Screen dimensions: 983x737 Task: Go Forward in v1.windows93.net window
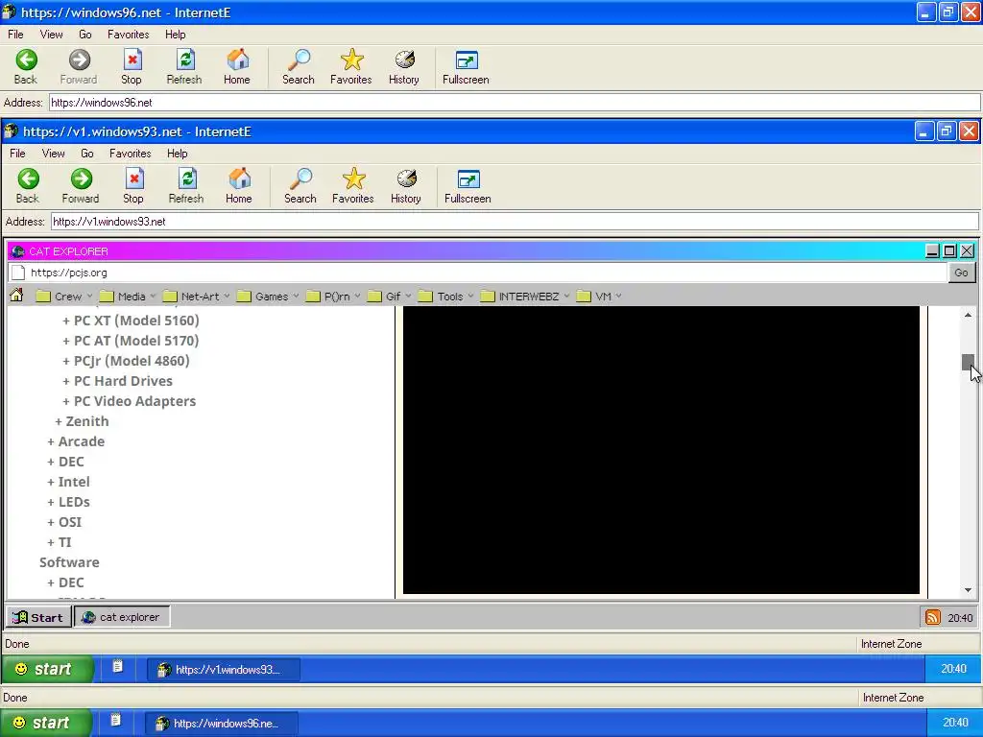tap(81, 185)
